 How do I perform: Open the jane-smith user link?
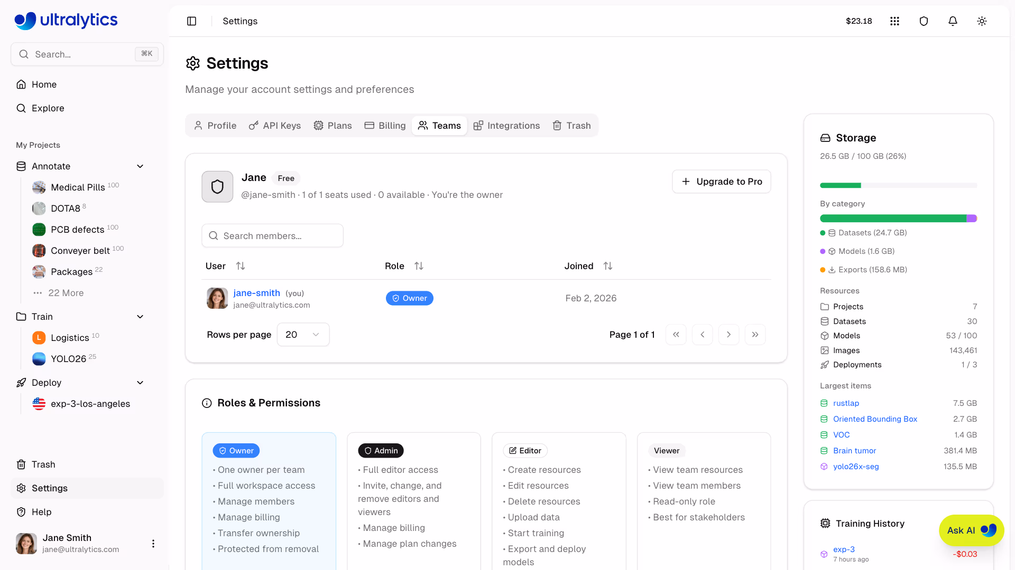click(x=257, y=293)
